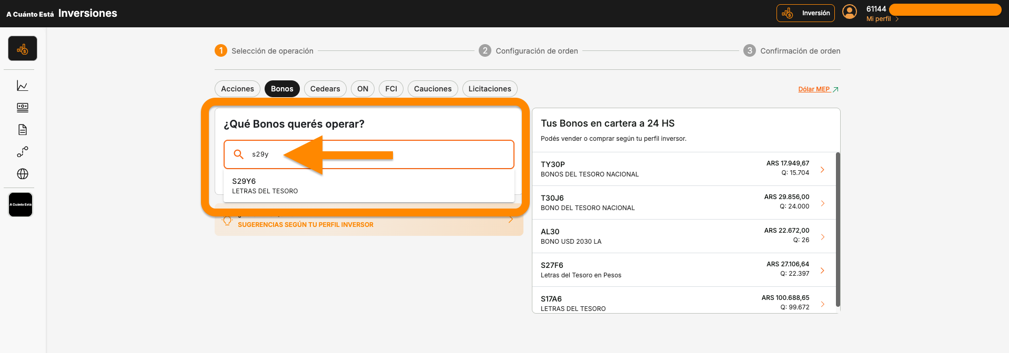Open the document sidebar icon

click(22, 130)
